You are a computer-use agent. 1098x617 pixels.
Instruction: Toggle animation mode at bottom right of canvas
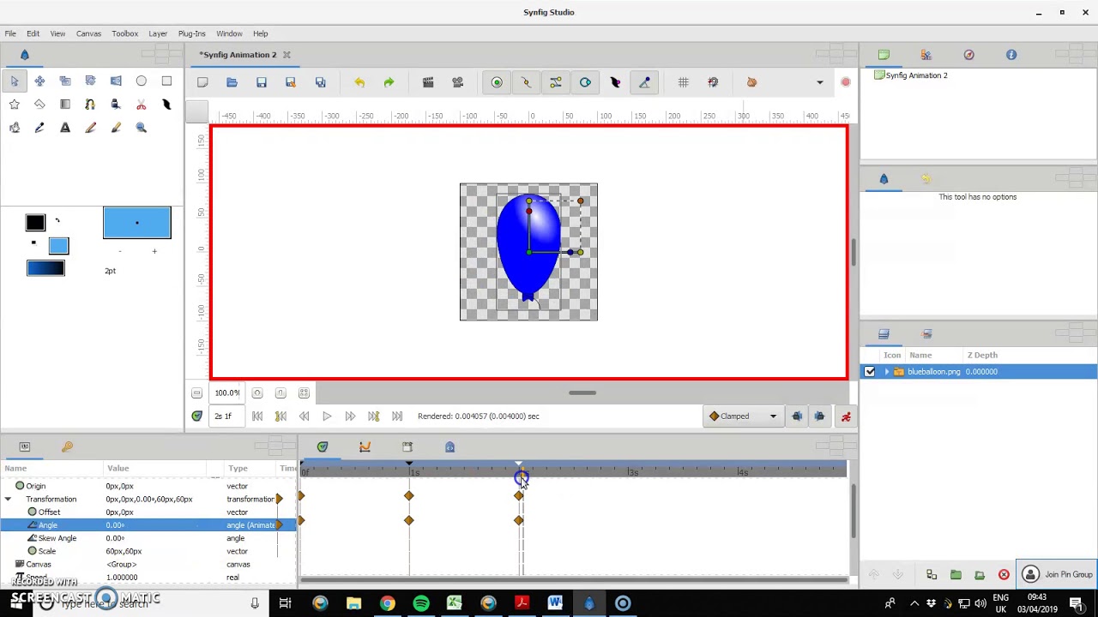[x=846, y=416]
